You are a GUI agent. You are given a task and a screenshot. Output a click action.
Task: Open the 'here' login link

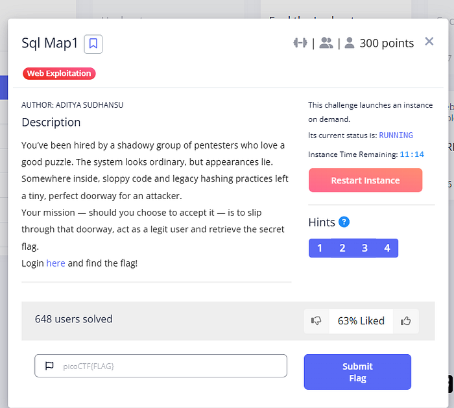coord(56,263)
